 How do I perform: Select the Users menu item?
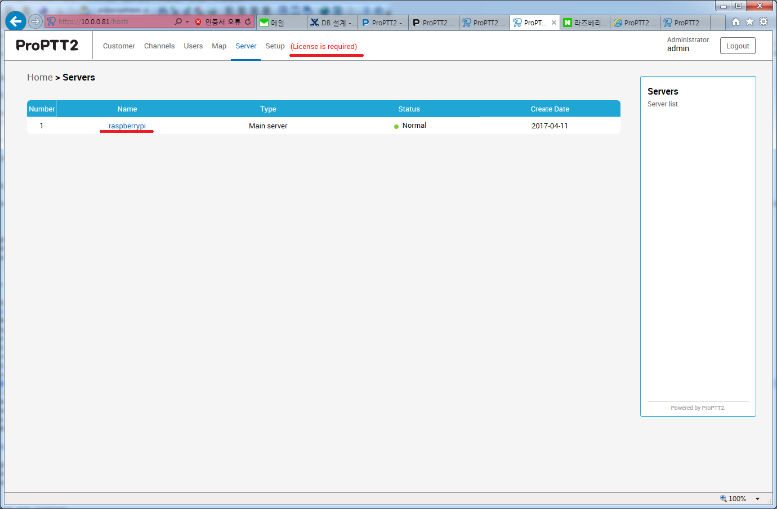point(193,46)
